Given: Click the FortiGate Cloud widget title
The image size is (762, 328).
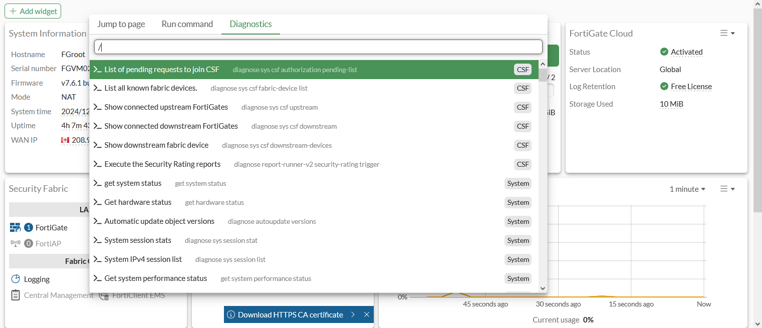Looking at the screenshot, I should pos(601,33).
